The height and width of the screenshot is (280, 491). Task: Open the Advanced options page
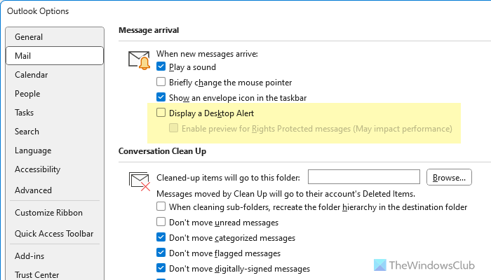33,190
